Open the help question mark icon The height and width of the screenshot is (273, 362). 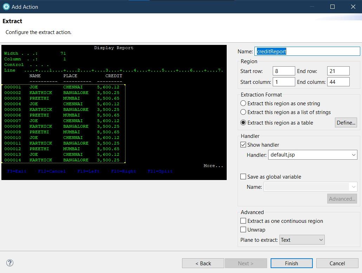(x=10, y=263)
